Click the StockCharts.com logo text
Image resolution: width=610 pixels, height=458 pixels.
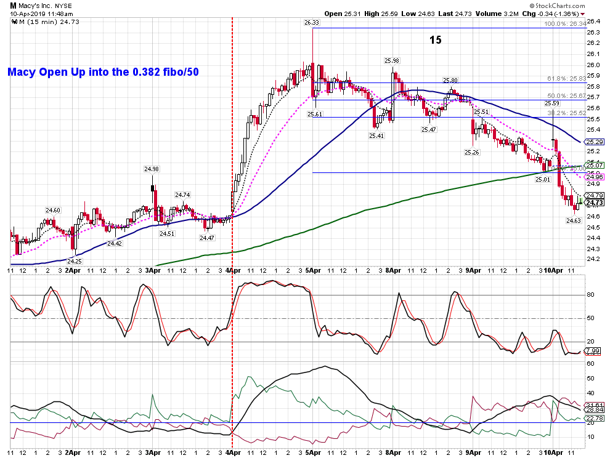pos(557,6)
